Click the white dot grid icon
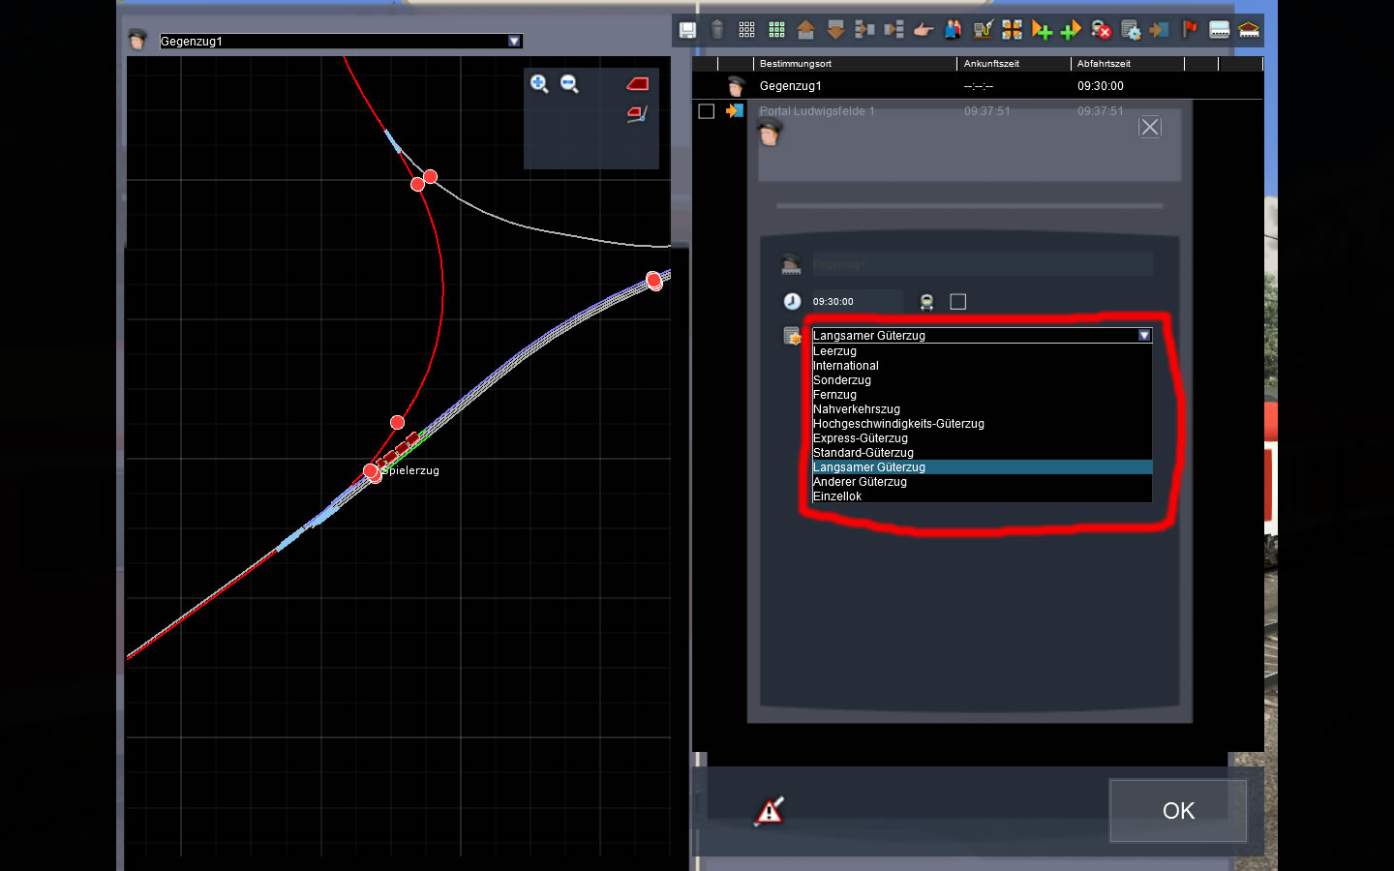The image size is (1394, 871). coord(747,30)
